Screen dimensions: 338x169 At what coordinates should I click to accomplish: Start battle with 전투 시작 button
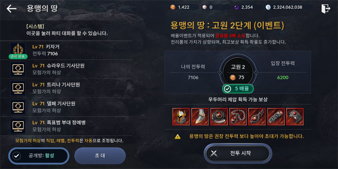click(x=238, y=153)
